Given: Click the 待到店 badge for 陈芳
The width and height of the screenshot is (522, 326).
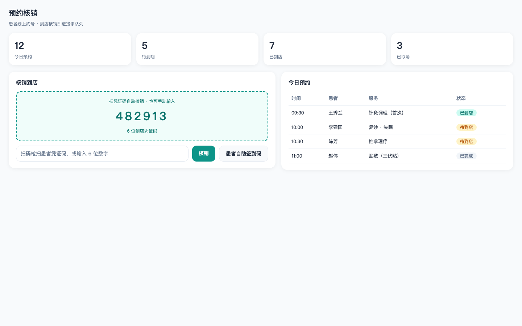Looking at the screenshot, I should pyautogui.click(x=466, y=142).
